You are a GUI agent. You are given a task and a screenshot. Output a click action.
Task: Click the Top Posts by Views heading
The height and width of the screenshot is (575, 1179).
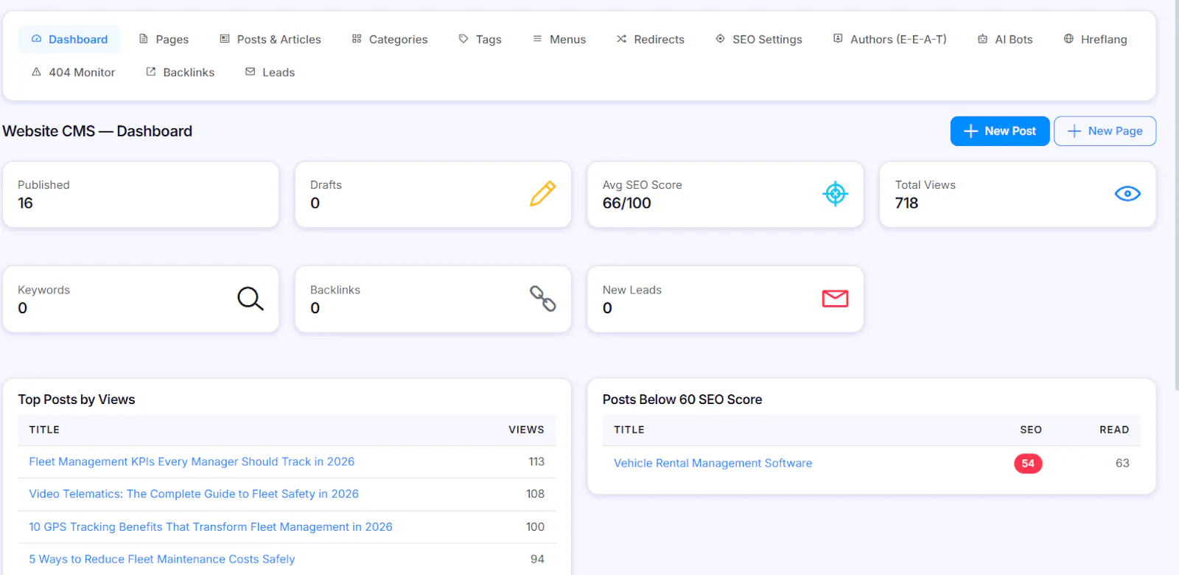(x=77, y=400)
